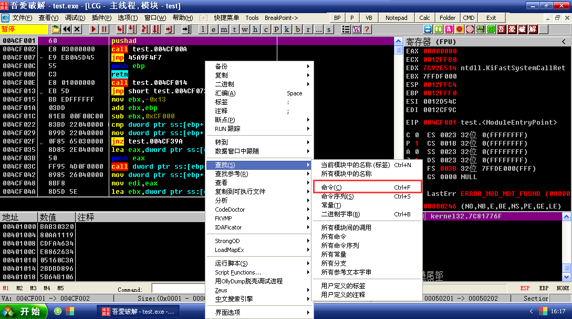The width and height of the screenshot is (572, 319).
Task: Switch the dump to M2 memory view
Action: point(20,288)
